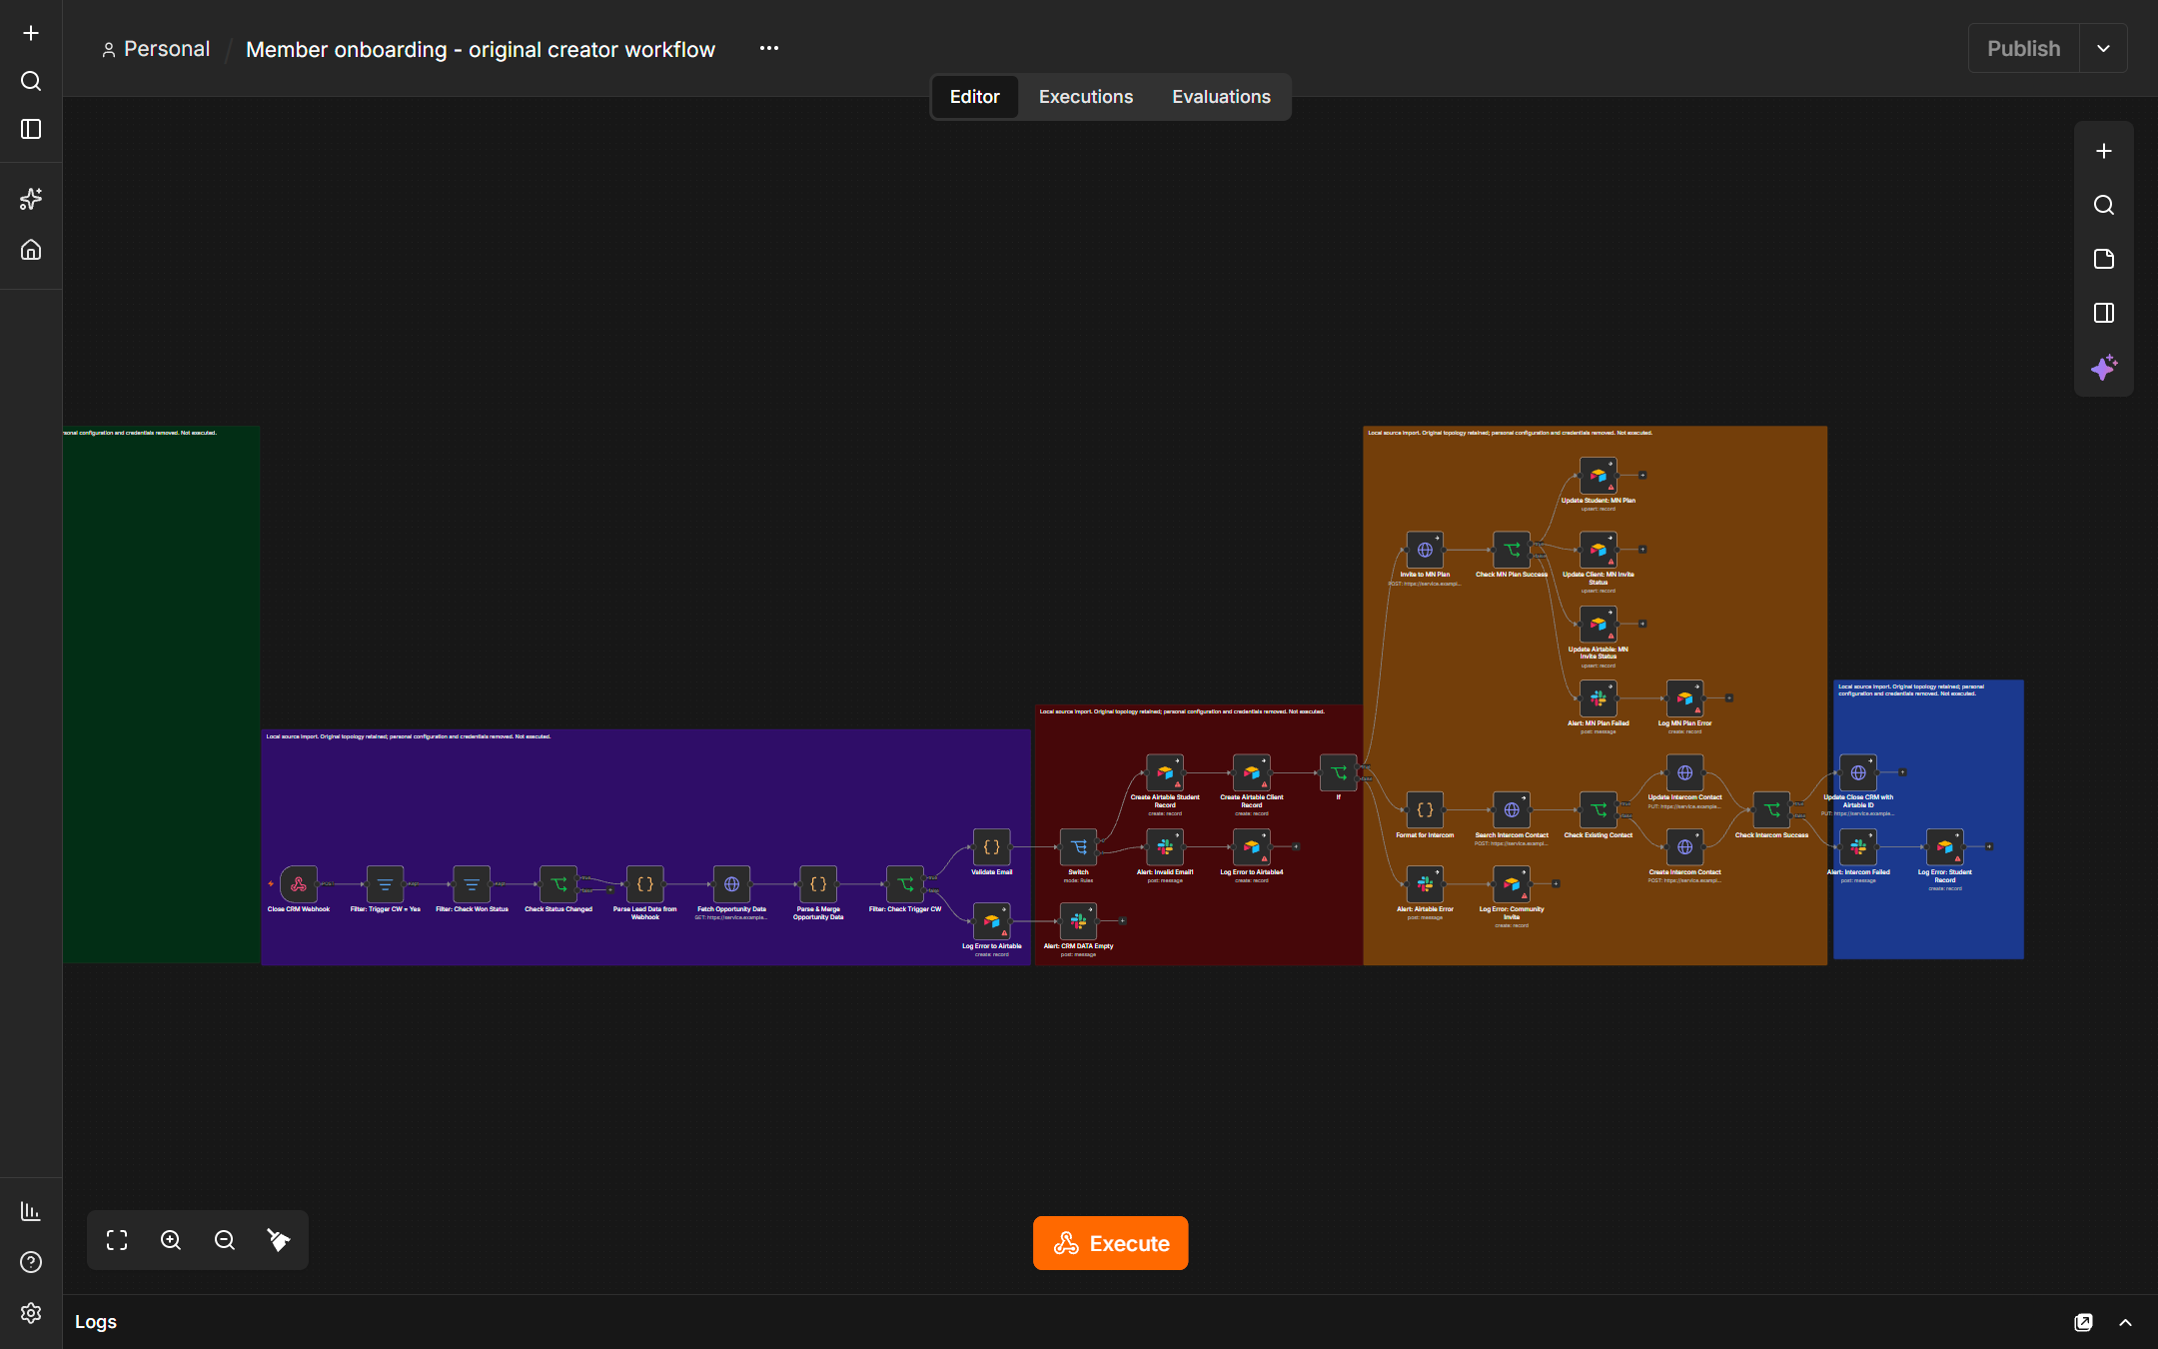The image size is (2158, 1349).
Task: Select the Invite to MN Plan node
Action: [x=1425, y=550]
